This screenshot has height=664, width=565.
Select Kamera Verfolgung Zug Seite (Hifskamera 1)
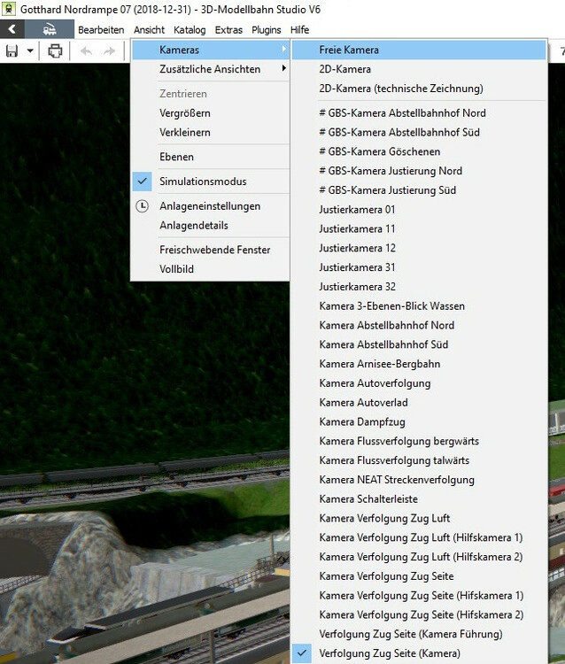[419, 596]
